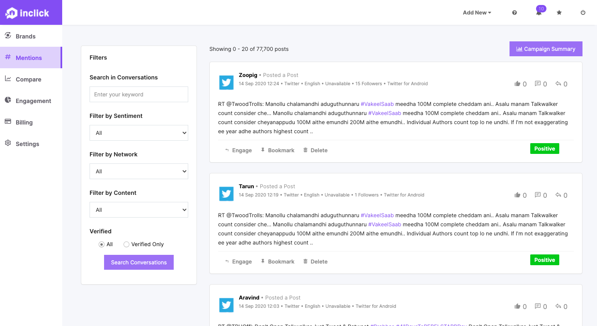
Task: Click "Showing 0 - 20 of 77,700 posts" text
Action: [249, 49]
